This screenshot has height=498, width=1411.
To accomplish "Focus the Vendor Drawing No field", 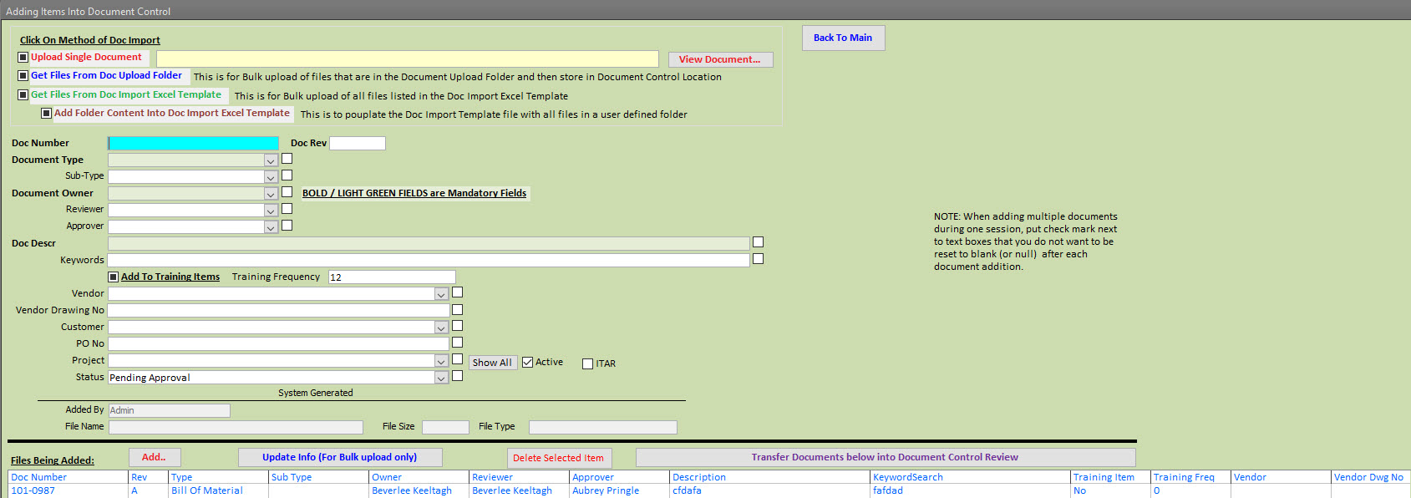I will coord(279,311).
